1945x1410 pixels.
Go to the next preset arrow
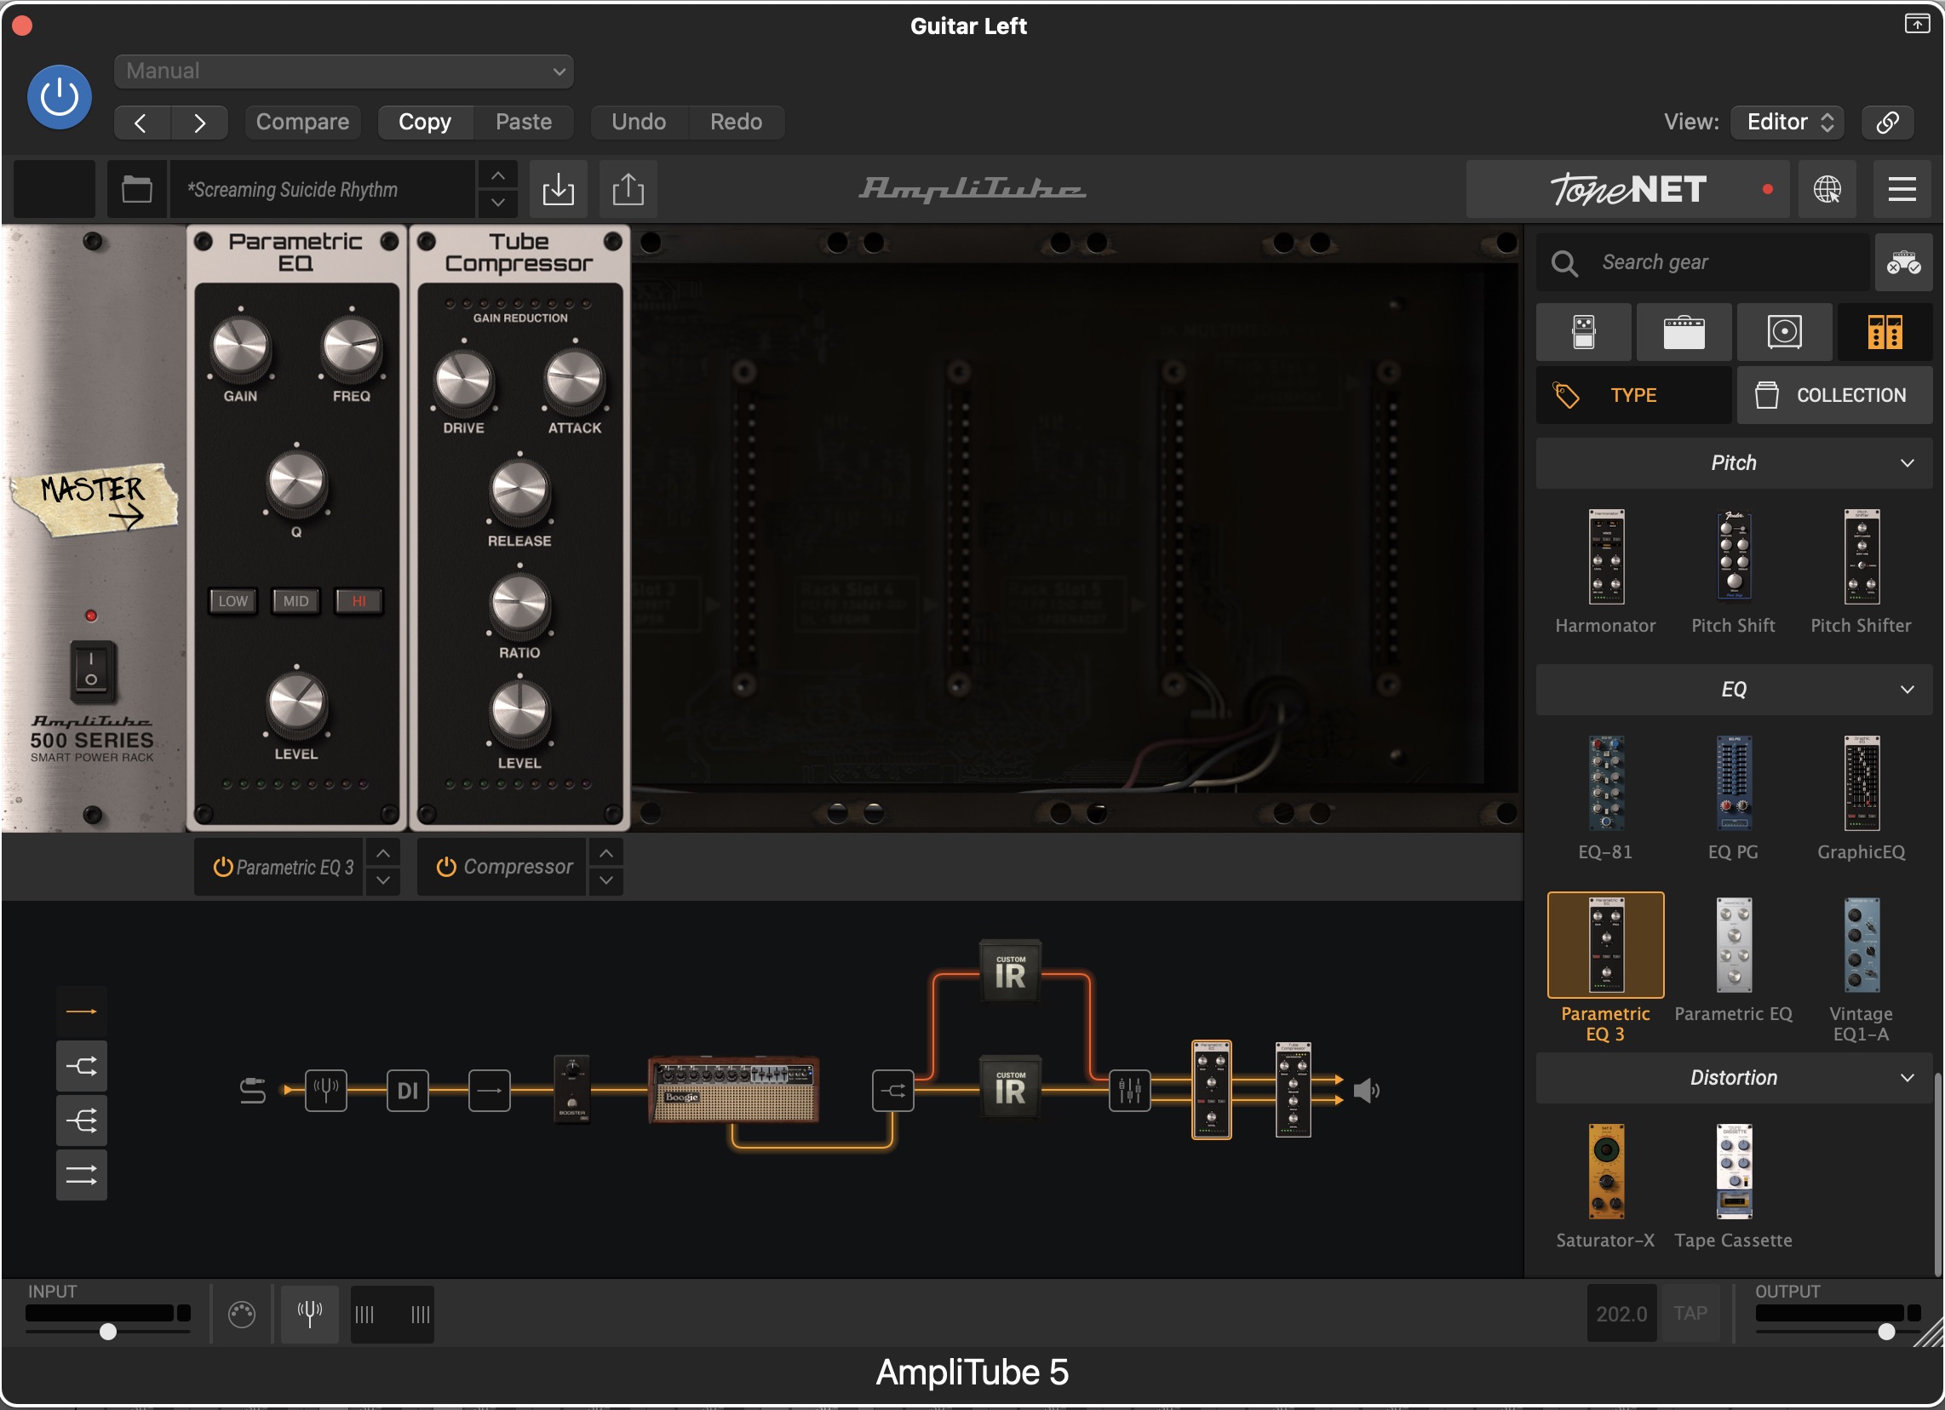pyautogui.click(x=199, y=123)
